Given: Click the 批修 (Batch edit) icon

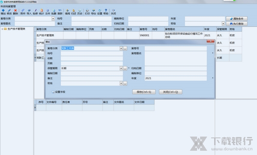Looking at the screenshot, I should (x=35, y=12).
